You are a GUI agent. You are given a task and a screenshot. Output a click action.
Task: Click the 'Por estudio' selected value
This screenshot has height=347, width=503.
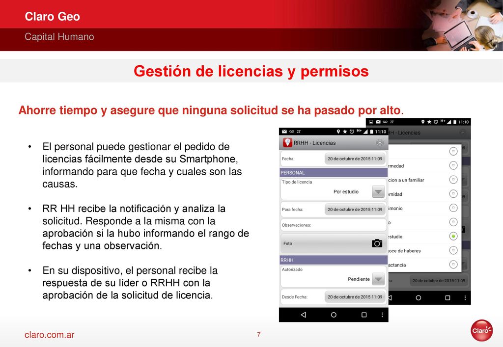click(x=346, y=191)
